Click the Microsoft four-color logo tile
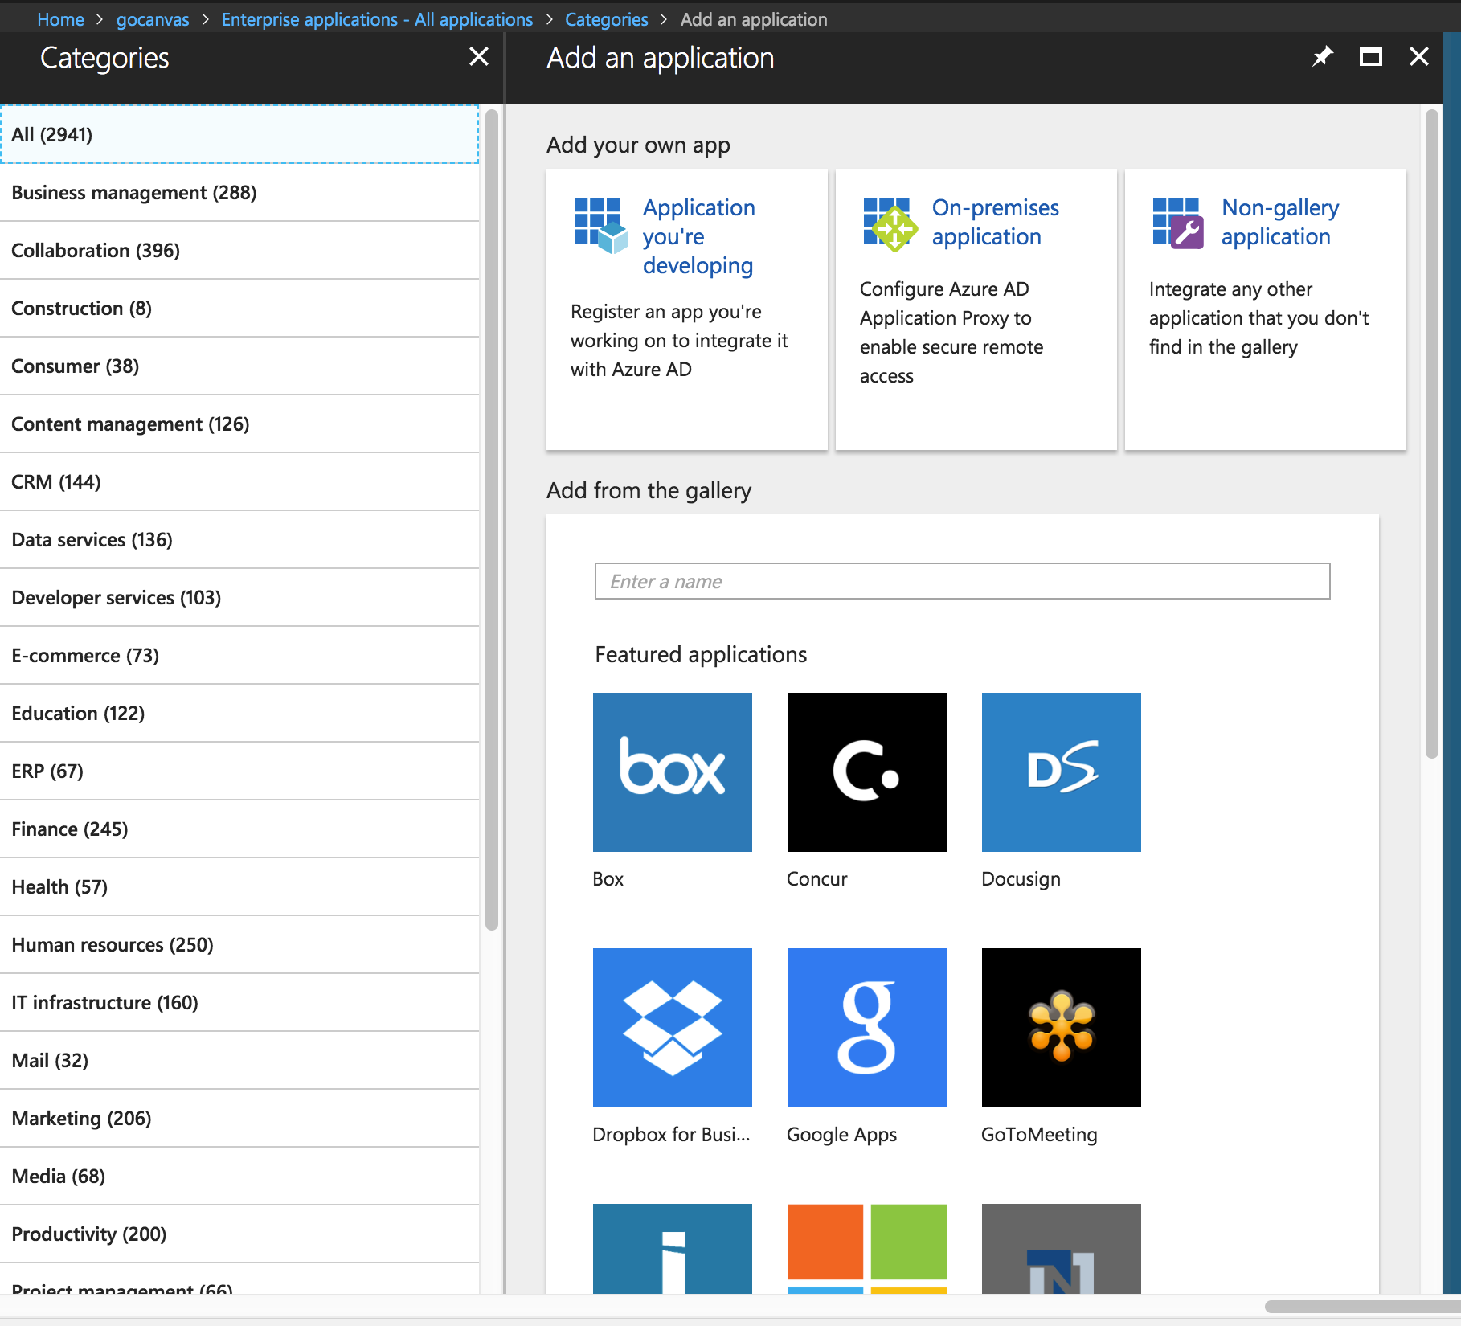Viewport: 1461px width, 1326px height. pos(867,1249)
